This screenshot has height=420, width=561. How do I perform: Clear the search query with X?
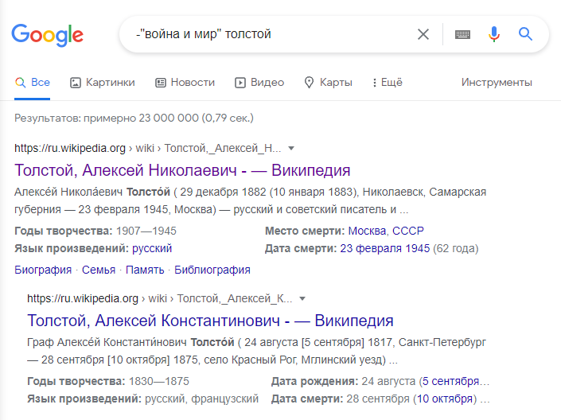[423, 34]
